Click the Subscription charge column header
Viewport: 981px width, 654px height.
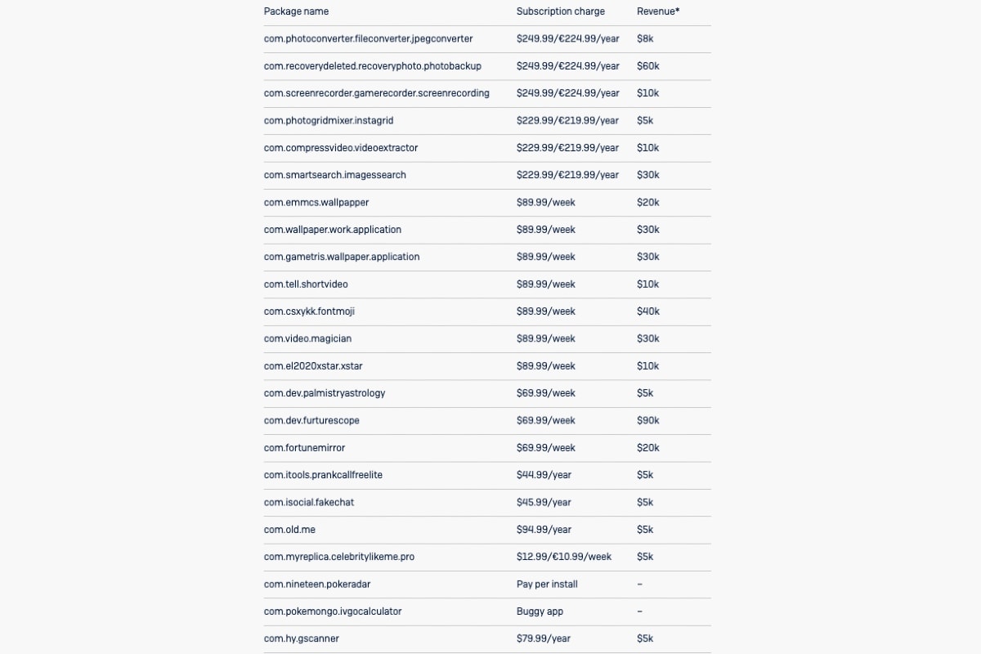coord(561,11)
